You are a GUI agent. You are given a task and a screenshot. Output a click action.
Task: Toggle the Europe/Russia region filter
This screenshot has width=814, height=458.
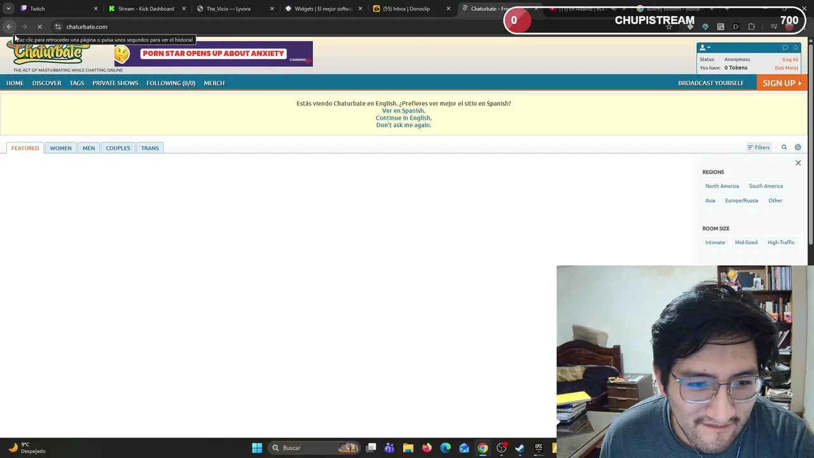742,200
